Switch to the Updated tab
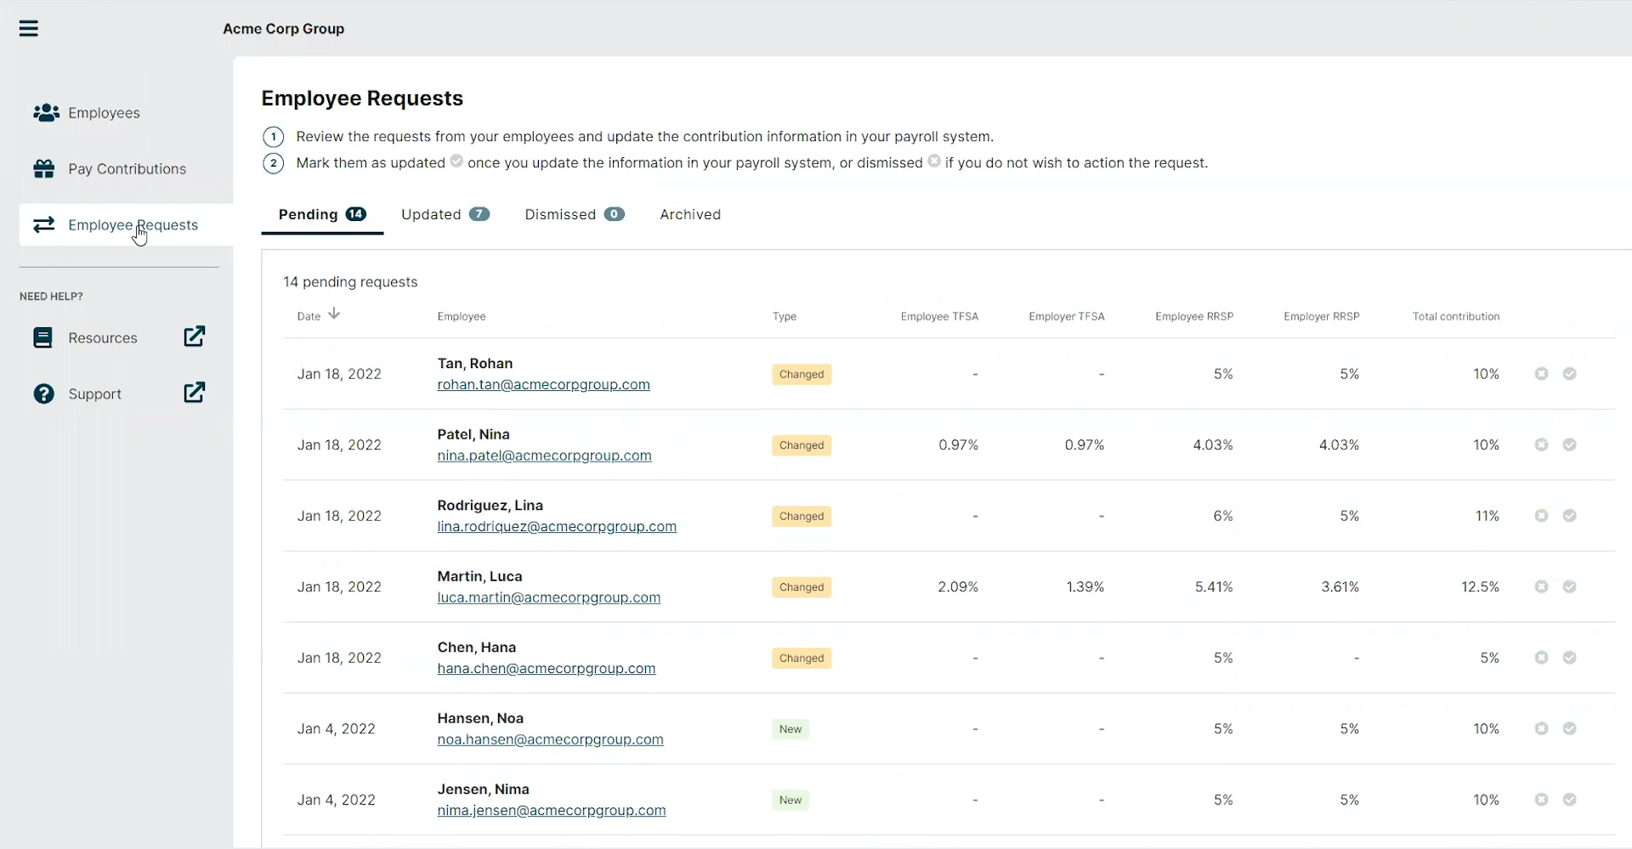1632x849 pixels. pos(445,214)
